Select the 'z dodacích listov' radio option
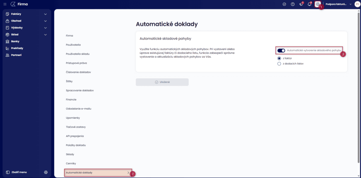This screenshot has width=361, height=178. pos(279,64)
